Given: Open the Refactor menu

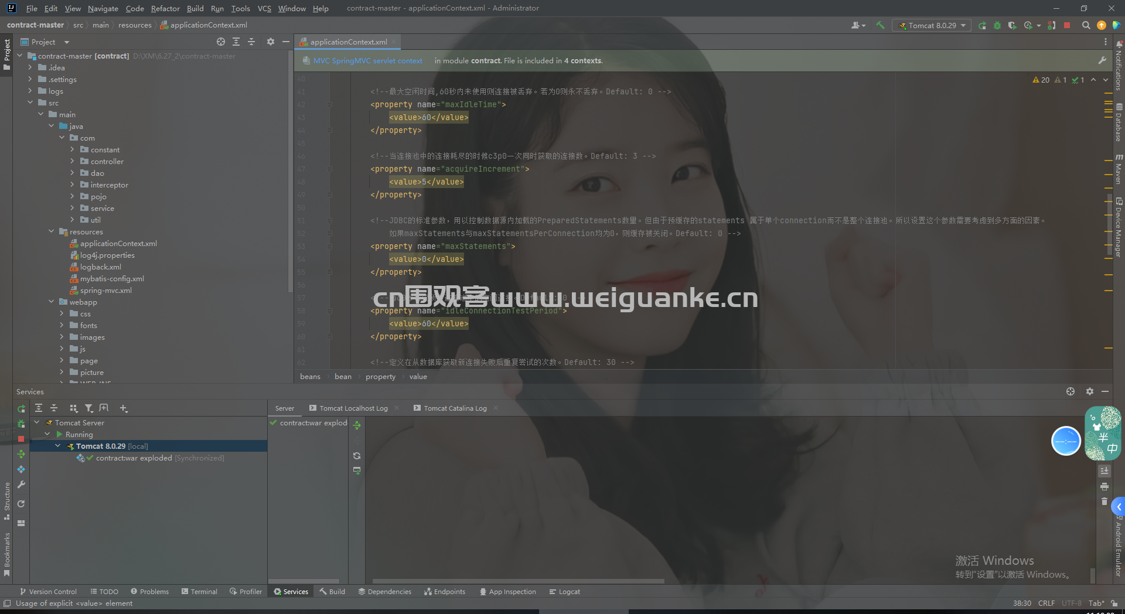Looking at the screenshot, I should pyautogui.click(x=165, y=8).
